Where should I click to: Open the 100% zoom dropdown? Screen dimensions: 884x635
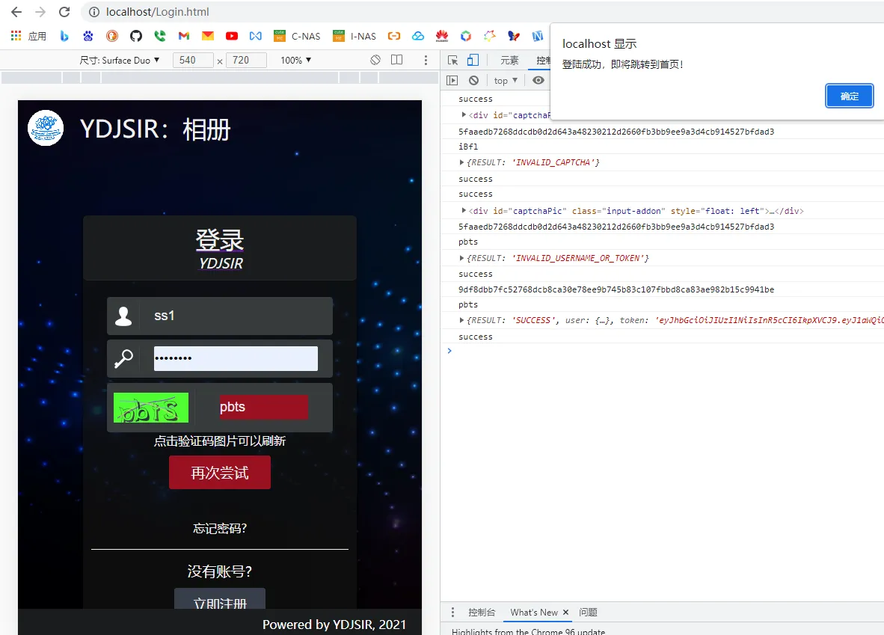(x=296, y=60)
